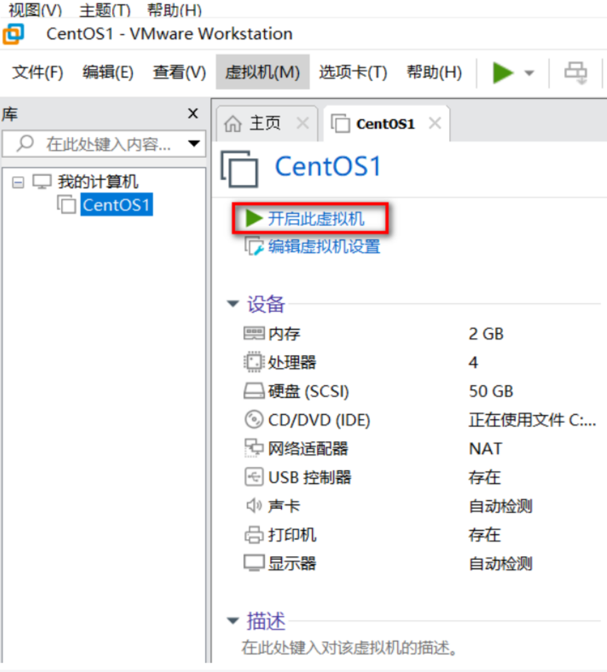Select 我的计算机 in the library tree
Viewport: 607px width, 672px height.
[x=98, y=182]
